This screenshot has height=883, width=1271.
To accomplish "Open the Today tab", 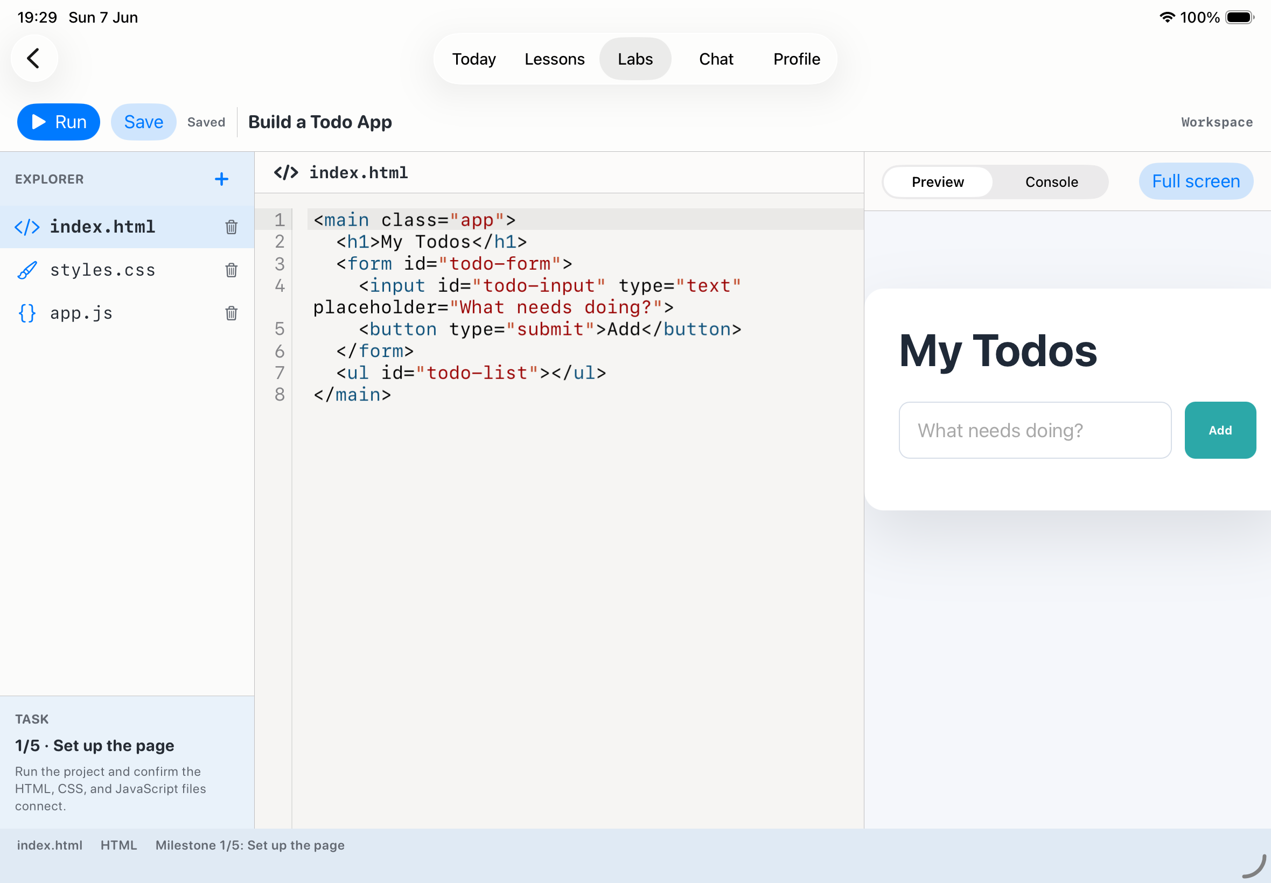I will [473, 59].
